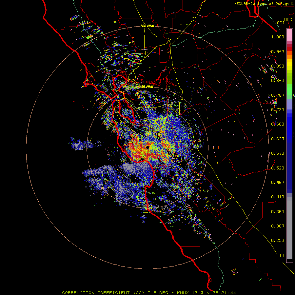Pick the gray segment of the color scale
Viewport: 295px width, 295px height.
click(289, 228)
